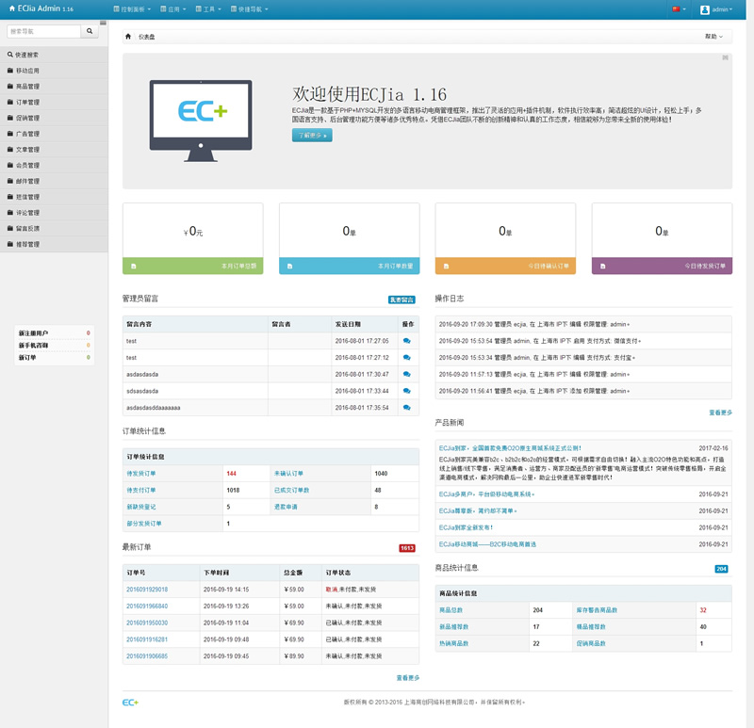Click the 查看更多 link under 操作日志
The height and width of the screenshot is (728, 754).
coord(720,413)
